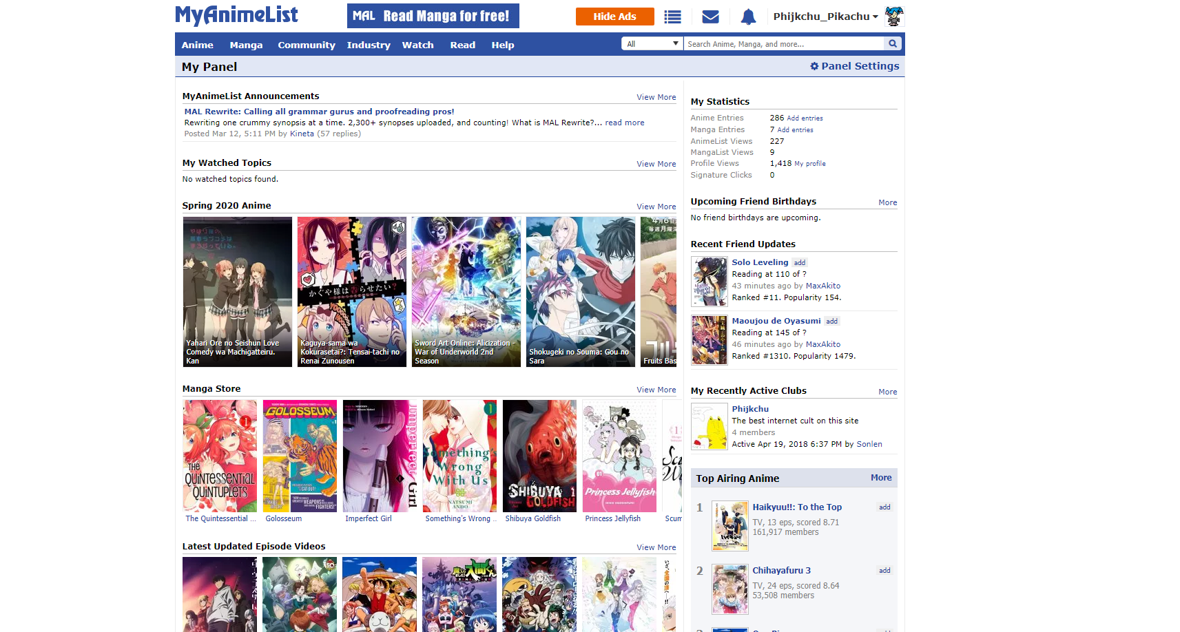Open the Solo Leveling title link

(x=760, y=262)
